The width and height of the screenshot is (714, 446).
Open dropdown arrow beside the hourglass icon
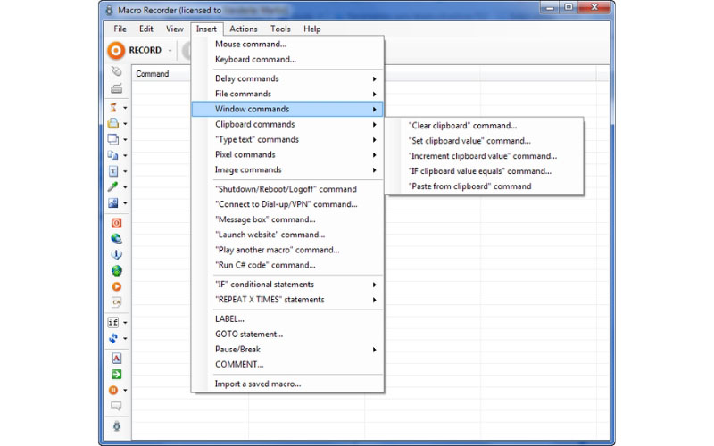[x=125, y=108]
